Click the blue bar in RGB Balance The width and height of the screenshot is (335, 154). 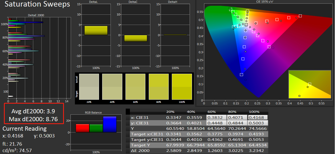pos(109,124)
